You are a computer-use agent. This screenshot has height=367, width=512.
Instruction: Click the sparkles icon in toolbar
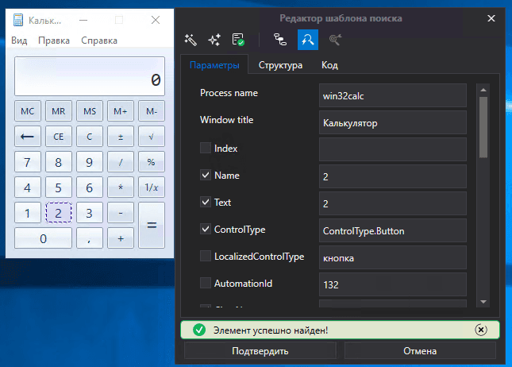(214, 39)
